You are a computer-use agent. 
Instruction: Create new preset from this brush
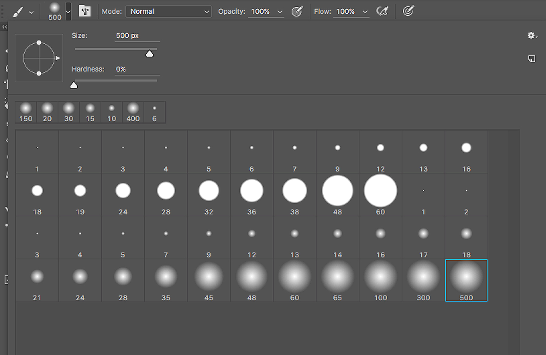532,59
